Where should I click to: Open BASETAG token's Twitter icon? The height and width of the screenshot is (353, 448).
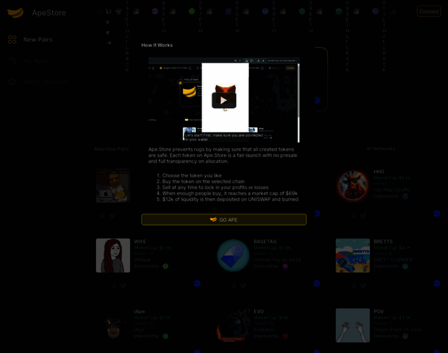pyautogui.click(x=243, y=285)
